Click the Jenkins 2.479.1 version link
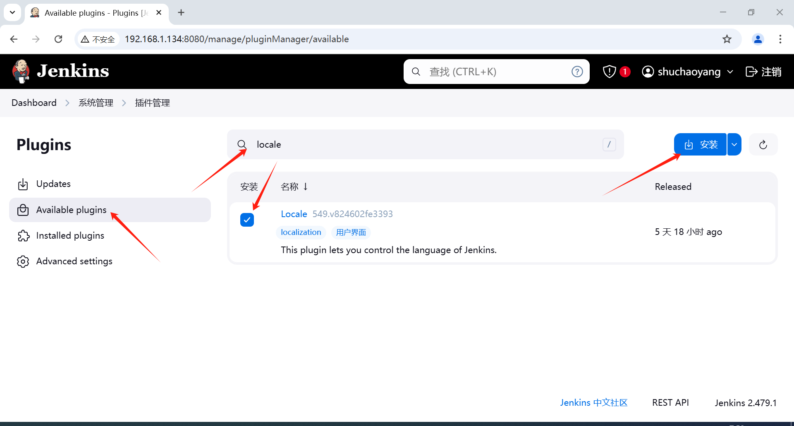This screenshot has width=794, height=426. click(x=746, y=403)
